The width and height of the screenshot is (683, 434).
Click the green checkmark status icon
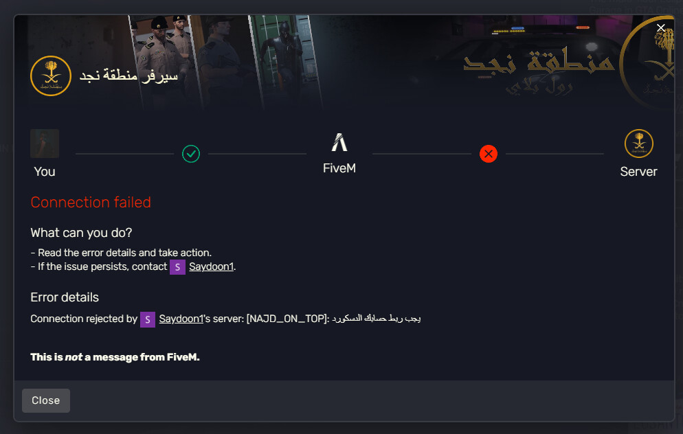coord(191,154)
